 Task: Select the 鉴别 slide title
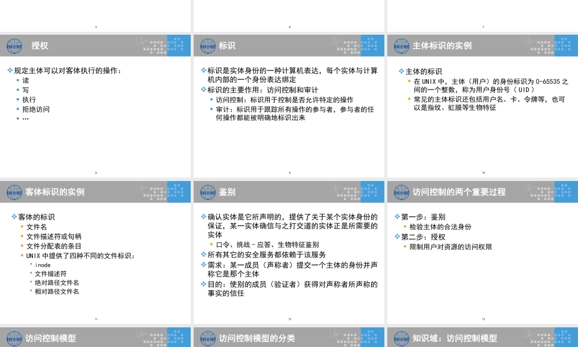pyautogui.click(x=227, y=192)
